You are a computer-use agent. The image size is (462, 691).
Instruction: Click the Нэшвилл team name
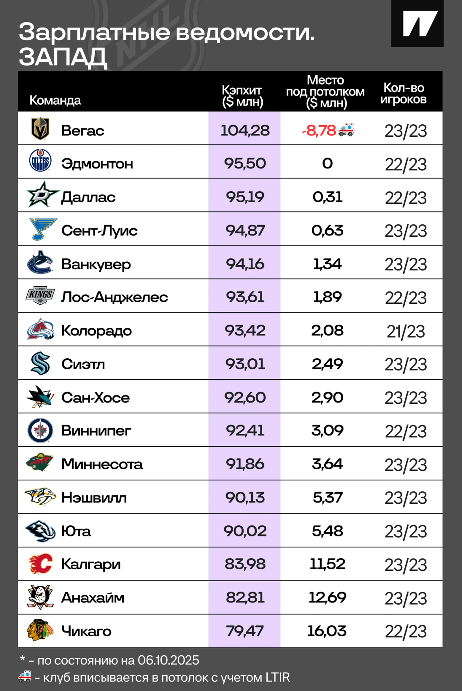tap(94, 498)
